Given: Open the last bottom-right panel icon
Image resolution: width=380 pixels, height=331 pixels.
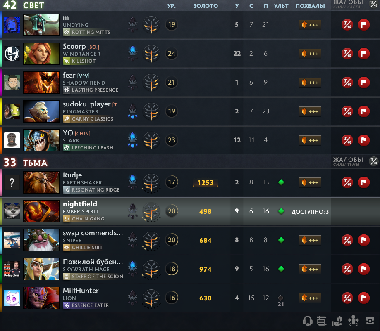Looking at the screenshot, I should pyautogui.click(x=370, y=321).
